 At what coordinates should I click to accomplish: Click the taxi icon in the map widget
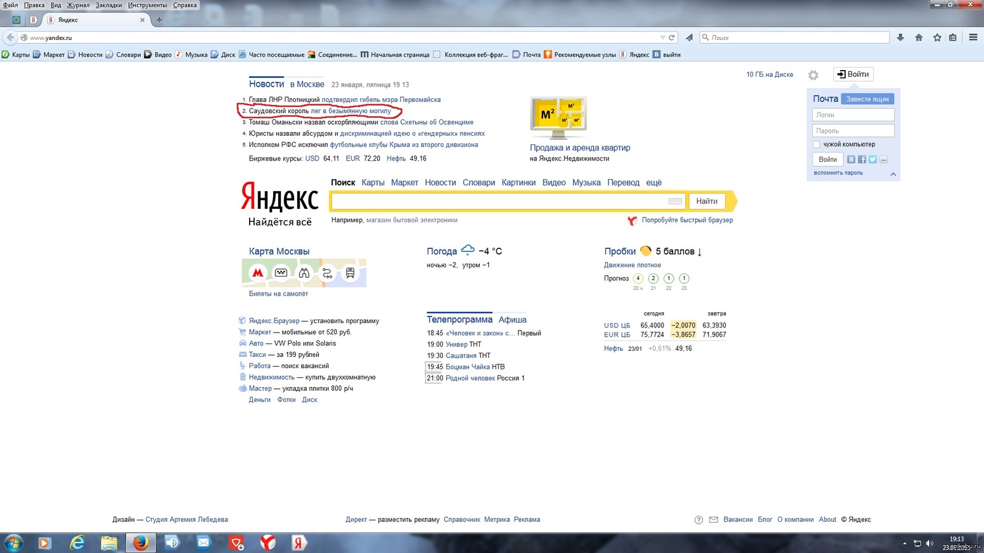click(281, 273)
